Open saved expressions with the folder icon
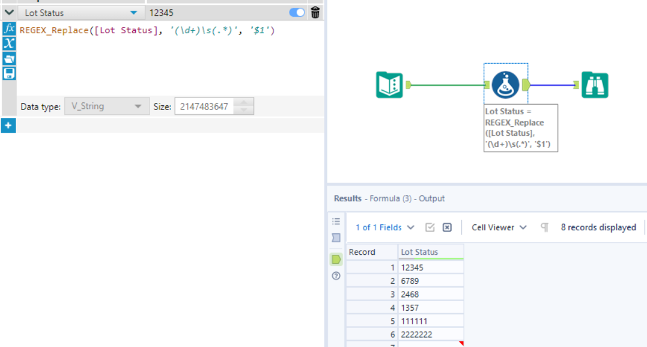 point(8,58)
